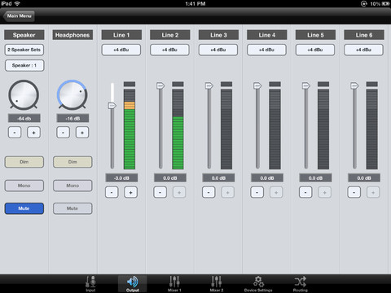
Task: Click the Line 3 fader handle
Action: point(209,85)
